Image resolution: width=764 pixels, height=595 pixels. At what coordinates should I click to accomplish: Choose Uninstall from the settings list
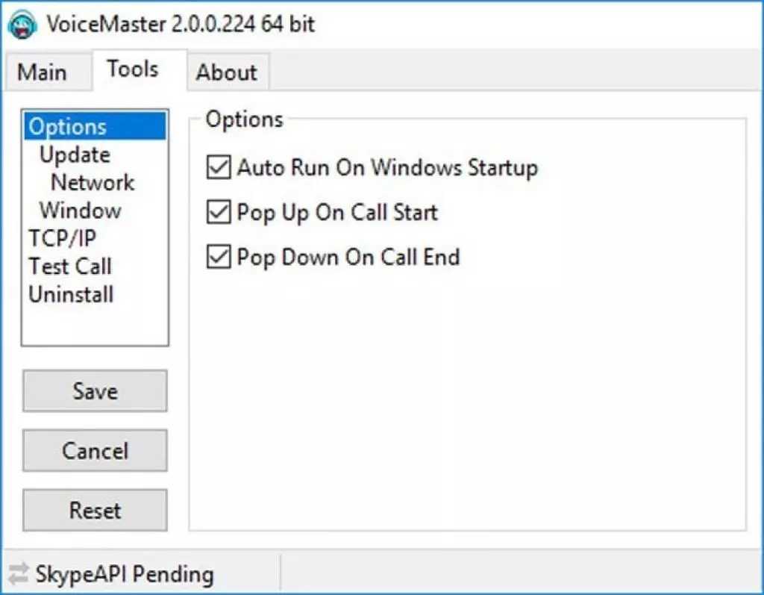tap(71, 294)
